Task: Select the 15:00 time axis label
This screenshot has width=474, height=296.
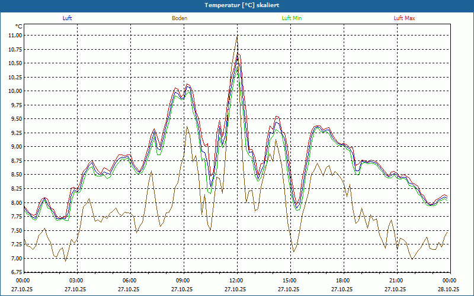Action: pos(289,281)
